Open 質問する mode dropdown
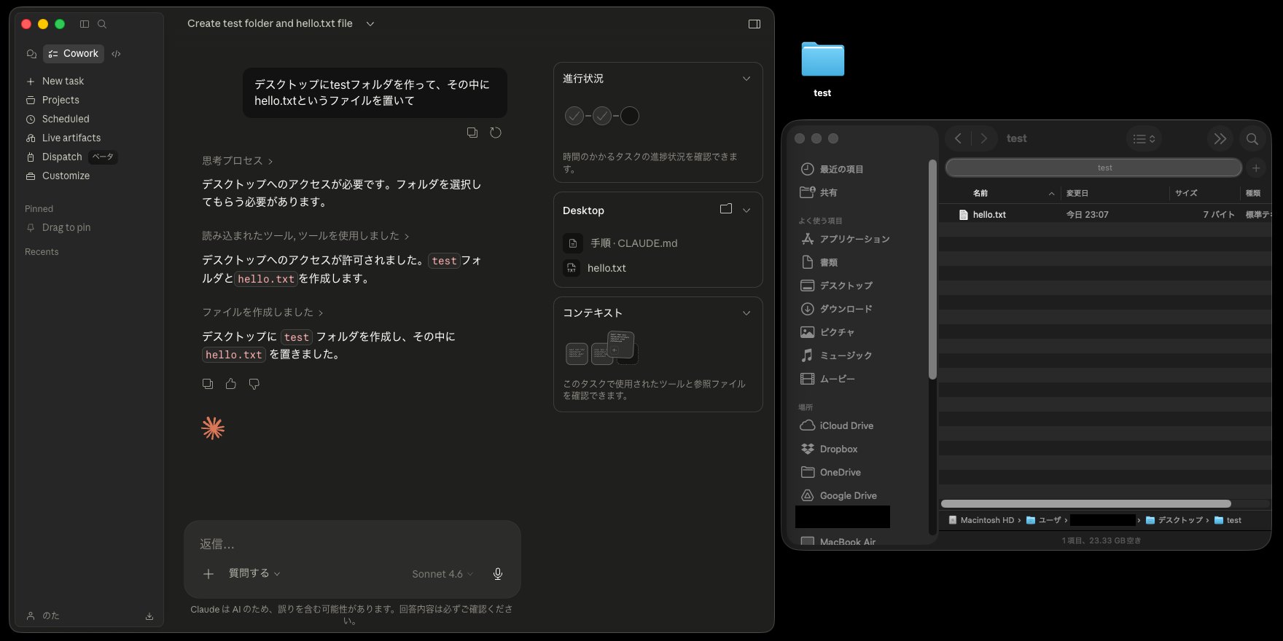The image size is (1283, 641). click(254, 574)
